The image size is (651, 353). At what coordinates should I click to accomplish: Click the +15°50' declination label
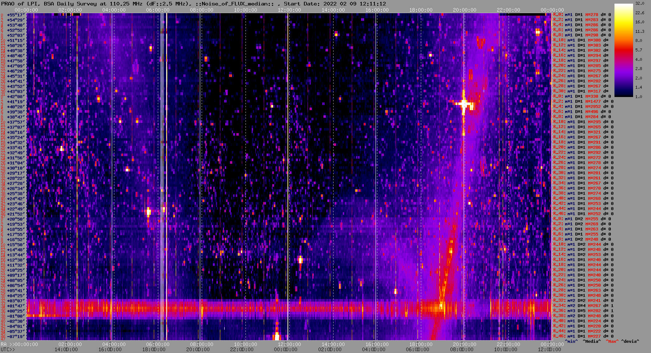pyautogui.click(x=16, y=245)
